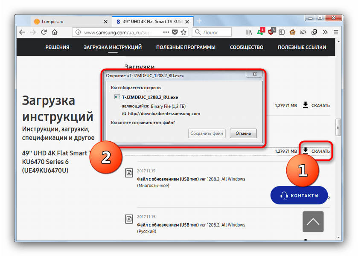Select Сообщество in the site navigation
Image resolution: width=358 pixels, height=256 pixels.
(x=246, y=47)
